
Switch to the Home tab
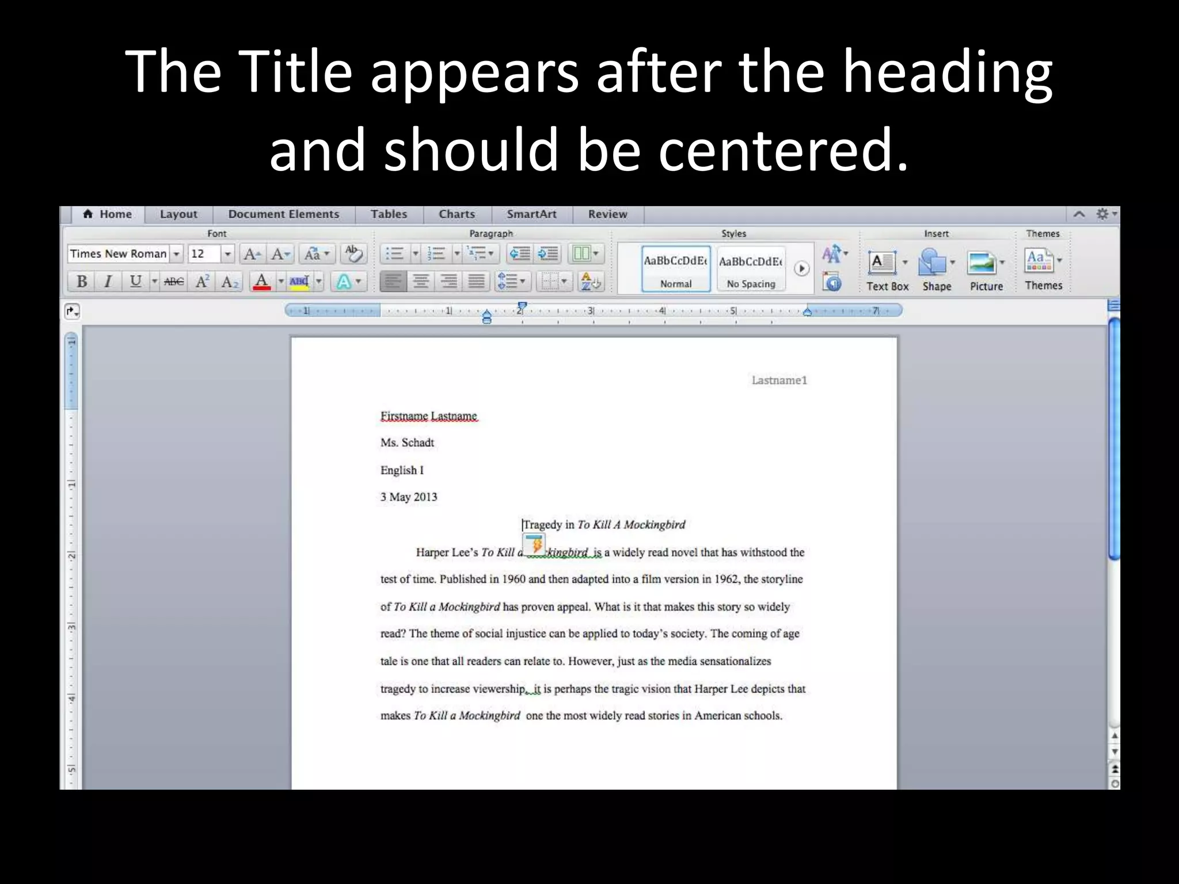(x=108, y=214)
